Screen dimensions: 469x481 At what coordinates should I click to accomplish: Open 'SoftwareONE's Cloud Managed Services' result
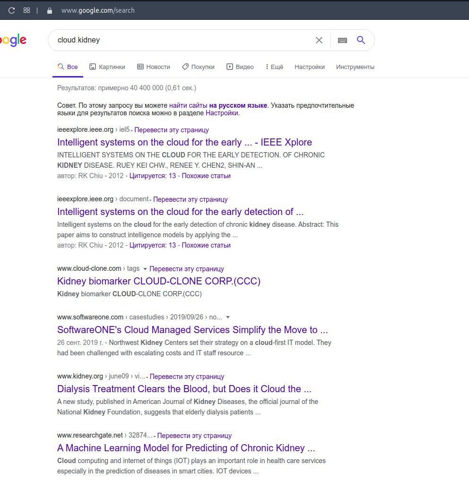pos(192,330)
